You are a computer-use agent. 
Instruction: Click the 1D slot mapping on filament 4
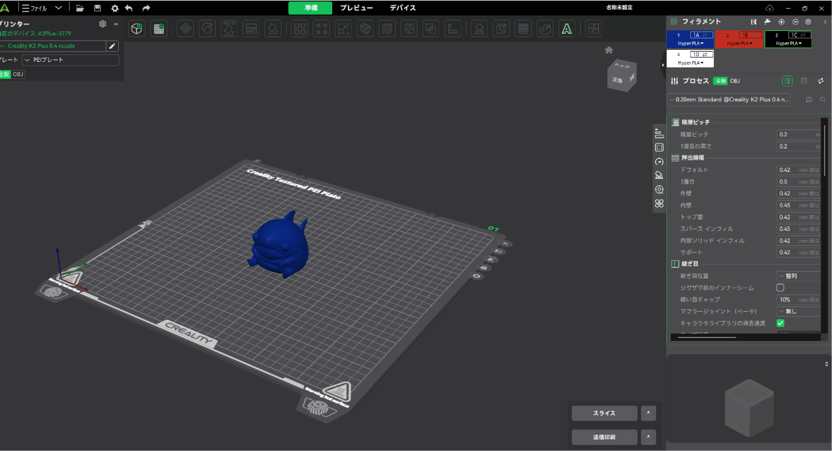(x=701, y=54)
